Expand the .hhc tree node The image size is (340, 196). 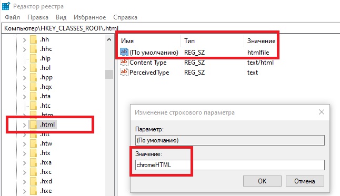[x=24, y=49]
